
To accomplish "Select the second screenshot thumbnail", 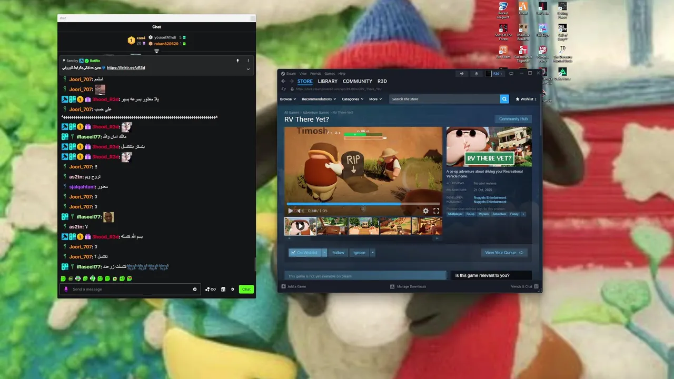I will click(x=332, y=226).
